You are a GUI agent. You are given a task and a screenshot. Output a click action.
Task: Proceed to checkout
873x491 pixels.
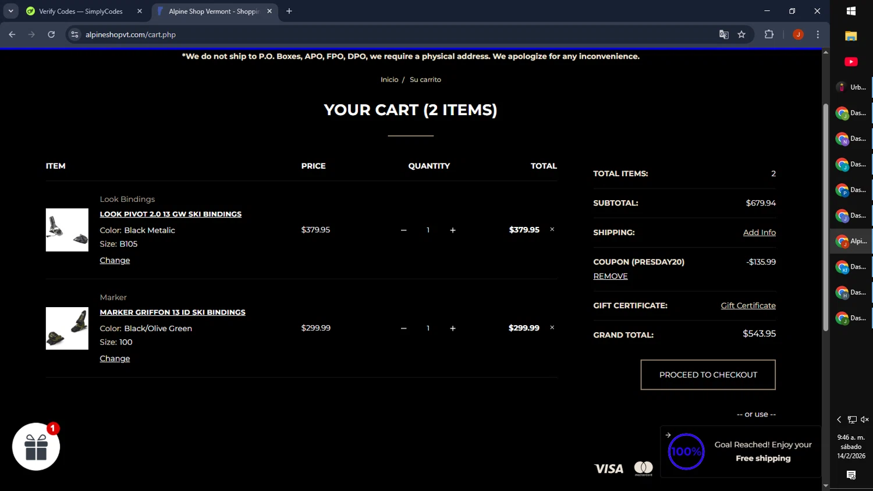pos(708,375)
